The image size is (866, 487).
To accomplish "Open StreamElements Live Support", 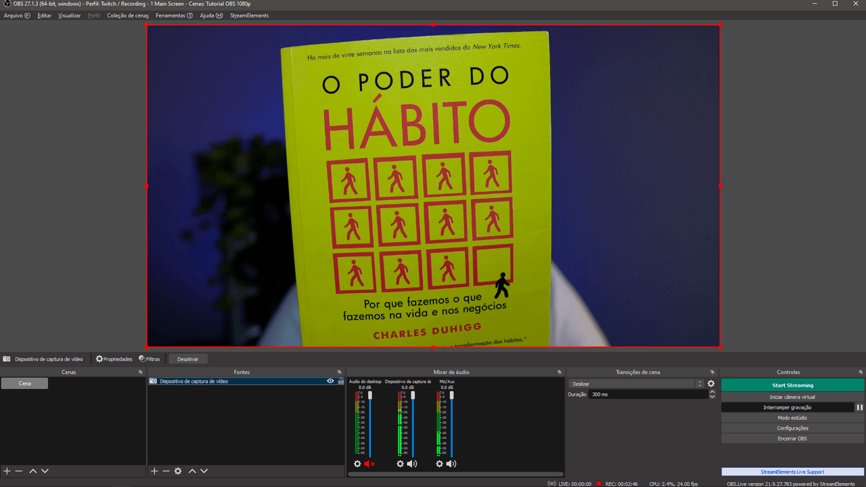I will [792, 472].
